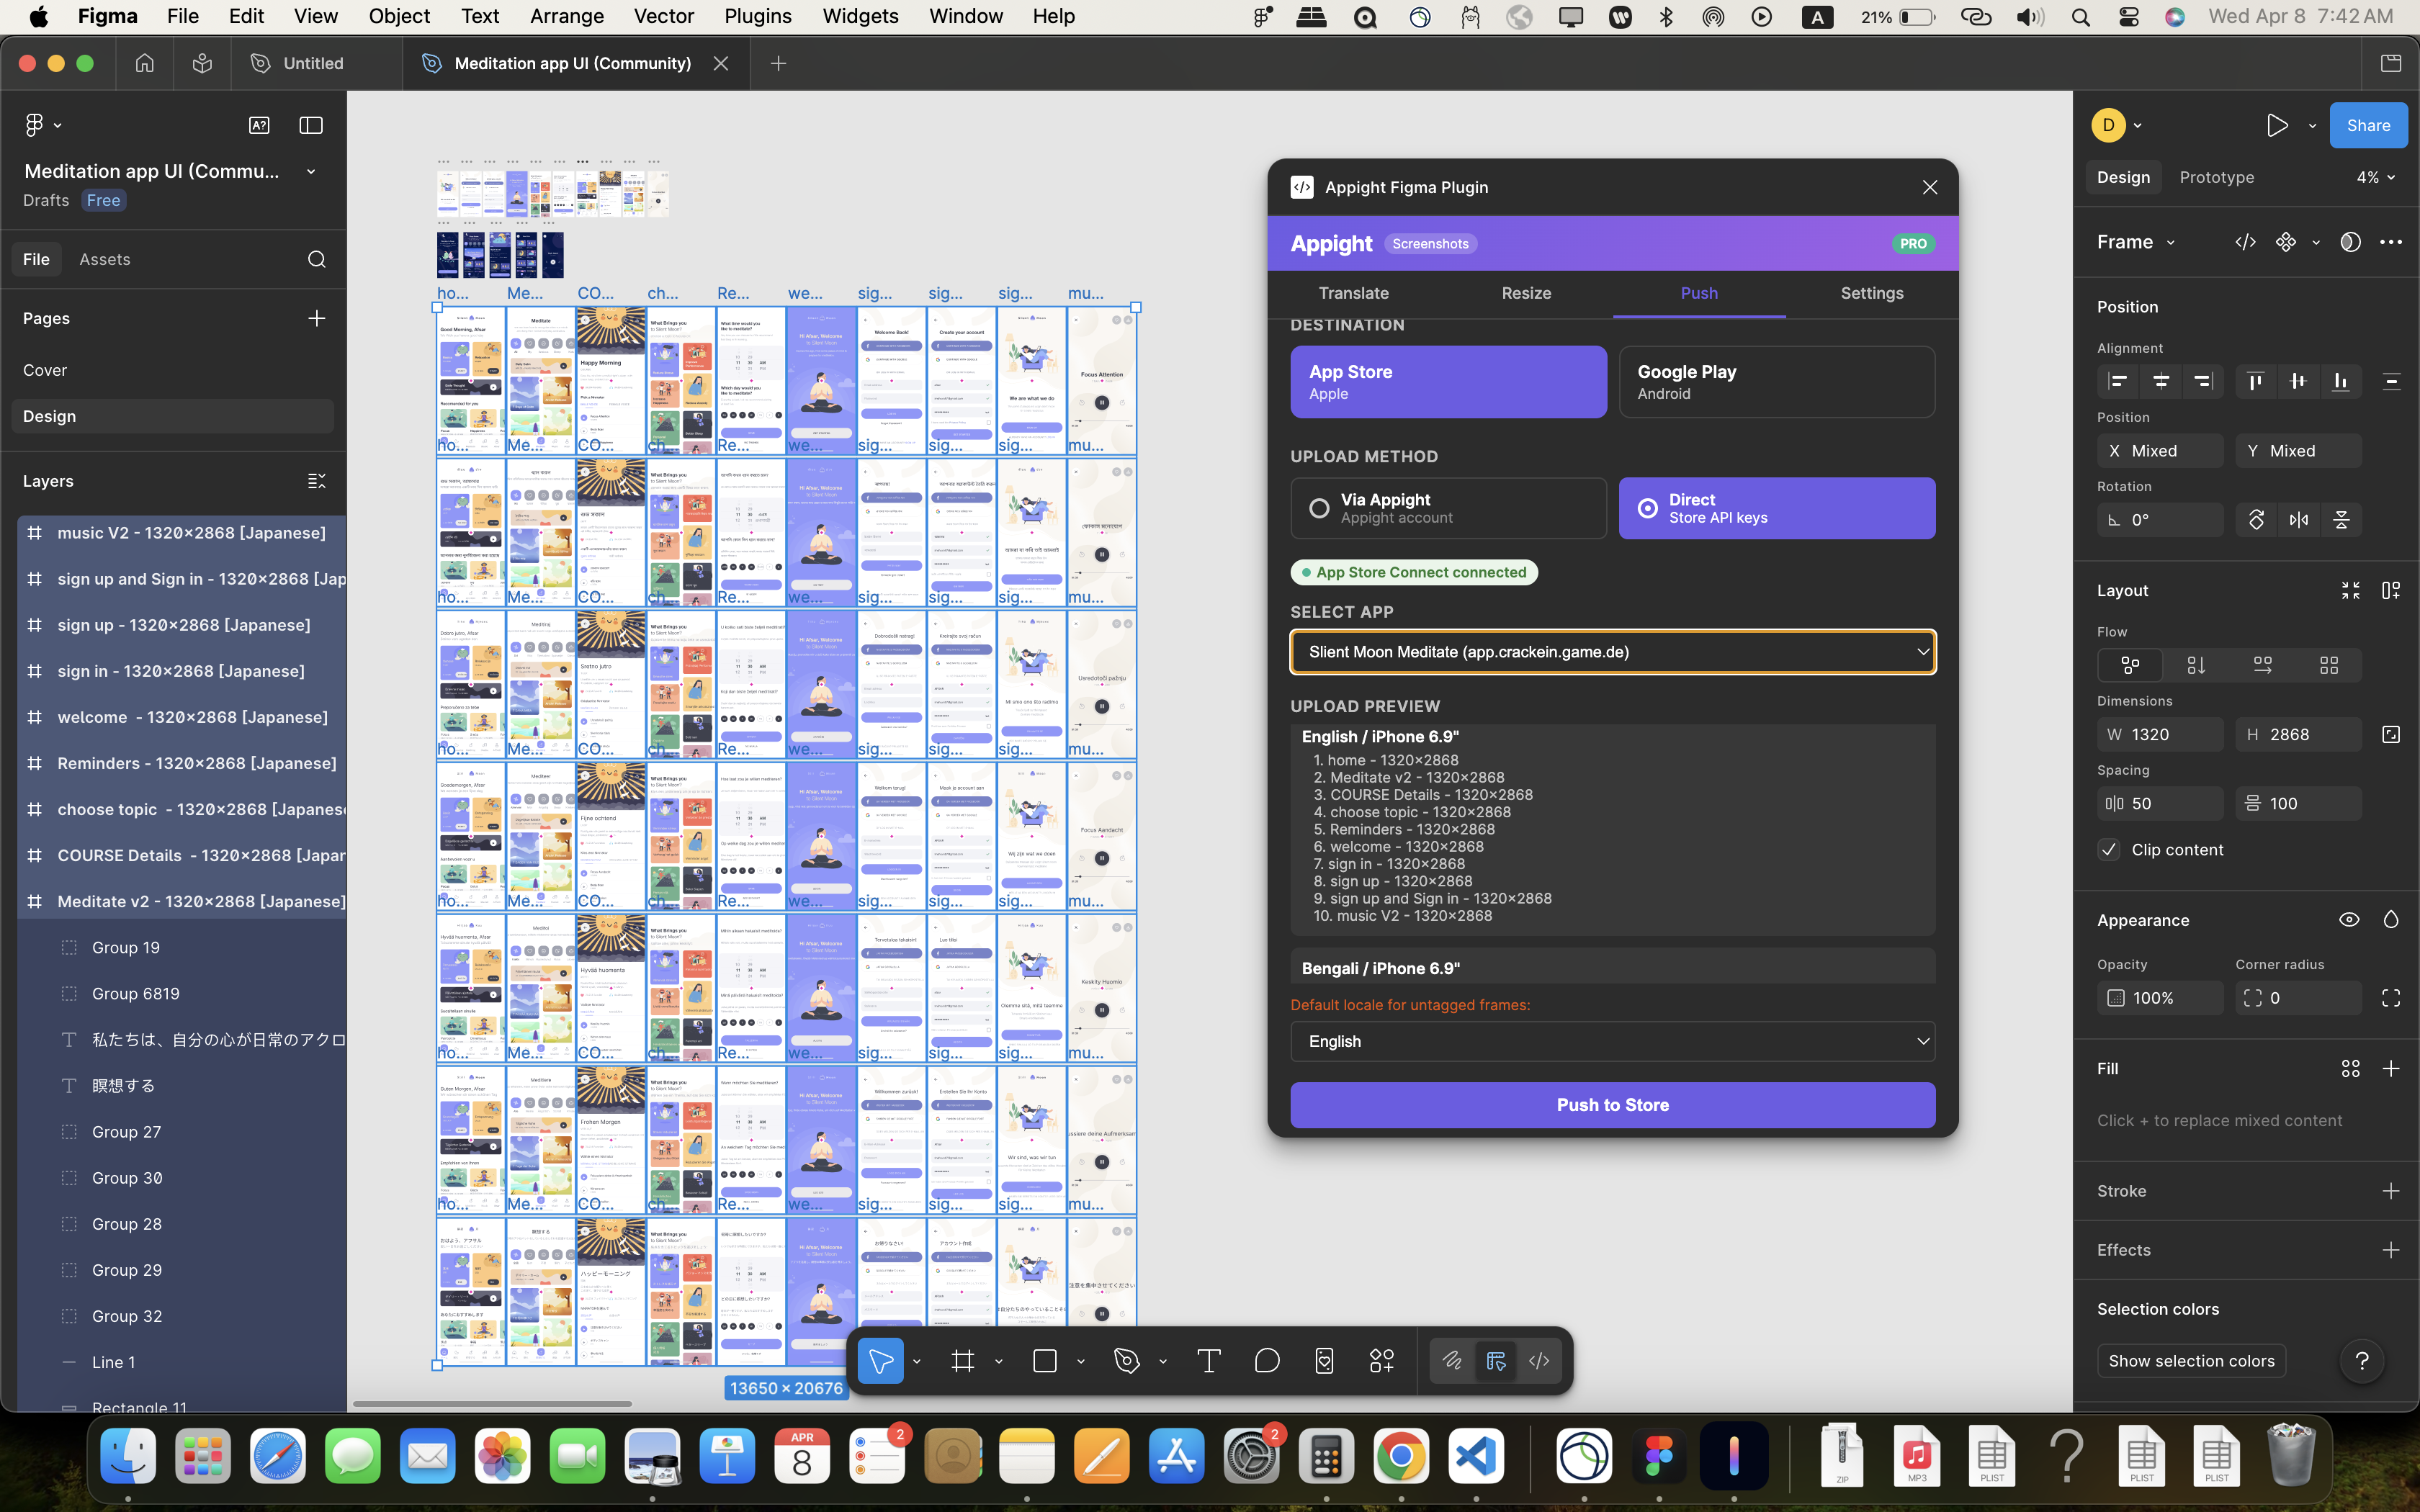Image resolution: width=2420 pixels, height=1512 pixels.
Task: Expand the Frame section chevron
Action: (2171, 241)
